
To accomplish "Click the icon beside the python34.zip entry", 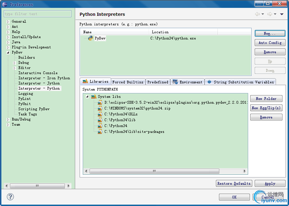I will tap(100, 108).
